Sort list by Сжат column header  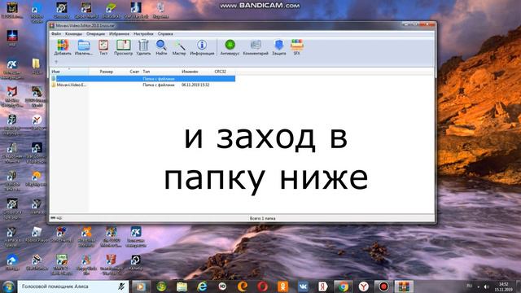pos(134,72)
